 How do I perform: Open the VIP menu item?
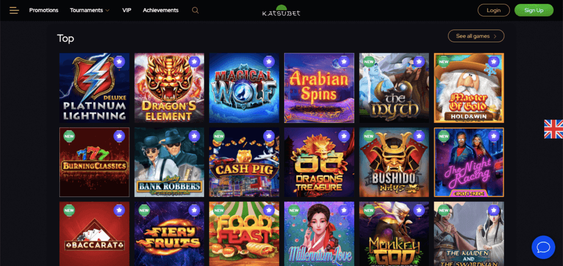(x=127, y=10)
